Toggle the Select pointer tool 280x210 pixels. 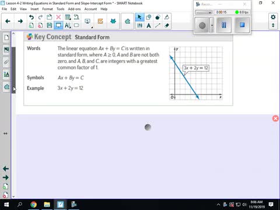(139, 17)
